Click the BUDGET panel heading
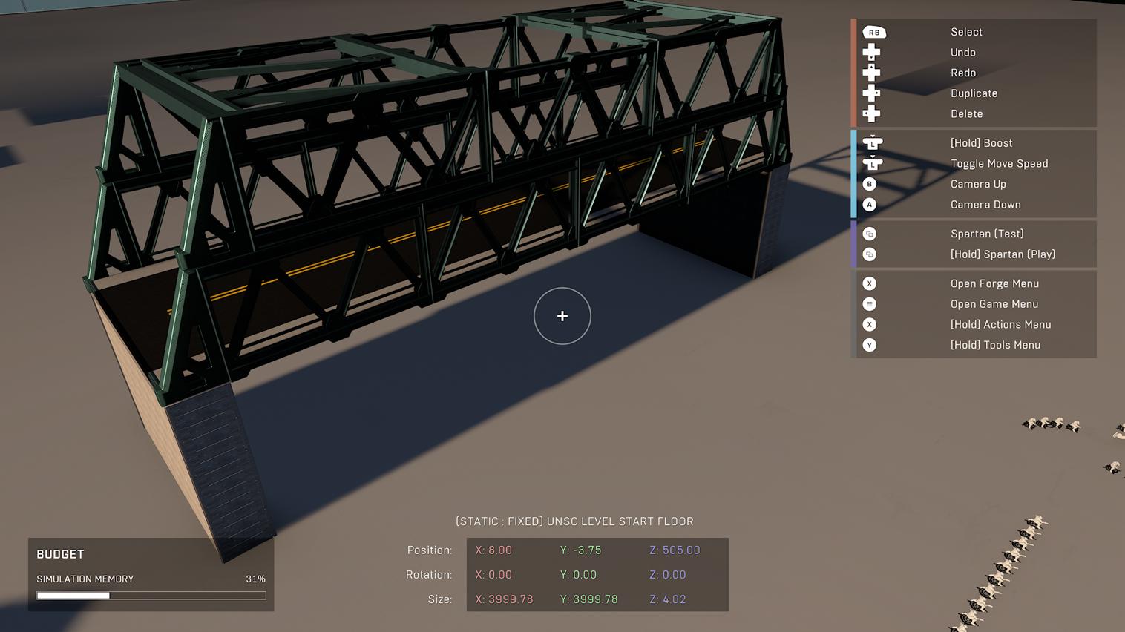Screen dimensions: 1125x632 [x=60, y=554]
